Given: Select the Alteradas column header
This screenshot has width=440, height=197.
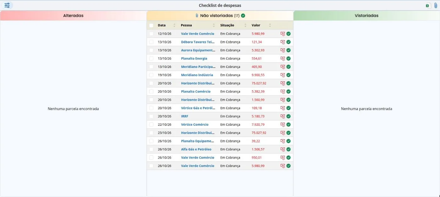Looking at the screenshot, I should pyautogui.click(x=73, y=15).
